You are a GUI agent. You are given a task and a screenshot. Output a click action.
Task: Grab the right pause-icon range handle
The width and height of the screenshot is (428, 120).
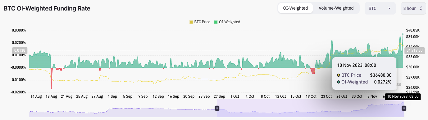[x=403, y=108]
